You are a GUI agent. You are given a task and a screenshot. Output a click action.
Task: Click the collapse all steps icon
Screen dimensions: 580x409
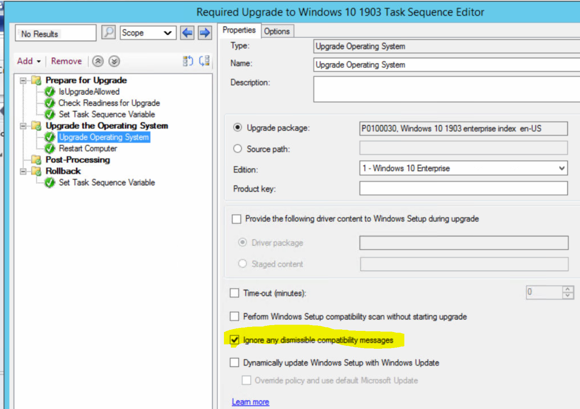[188, 61]
